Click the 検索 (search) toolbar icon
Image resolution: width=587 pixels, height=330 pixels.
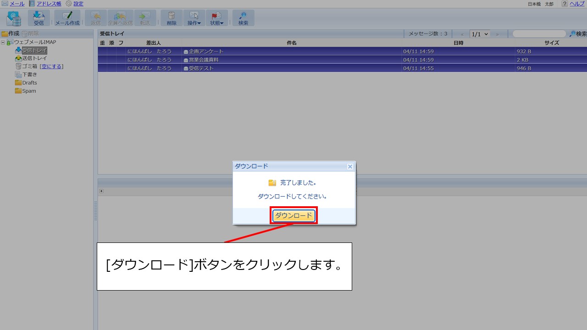(244, 18)
